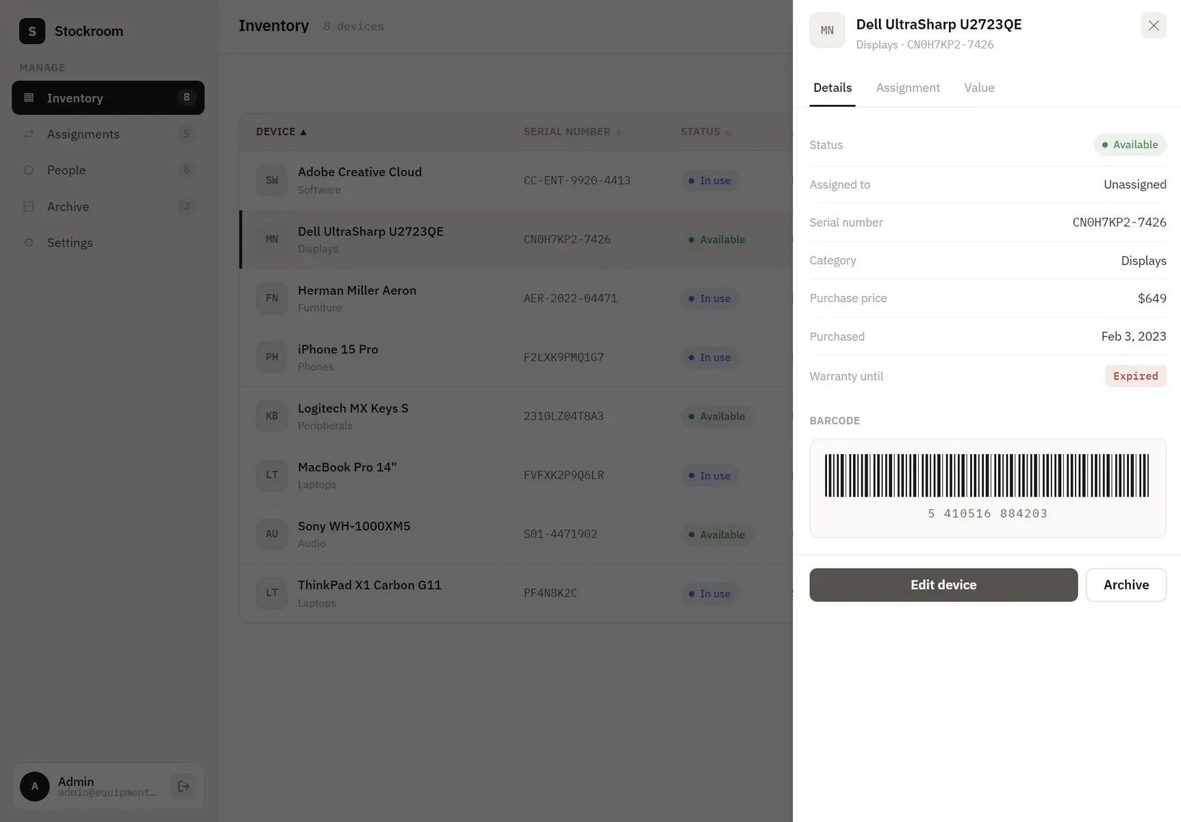Click the $649 purchase price value

pos(1152,299)
